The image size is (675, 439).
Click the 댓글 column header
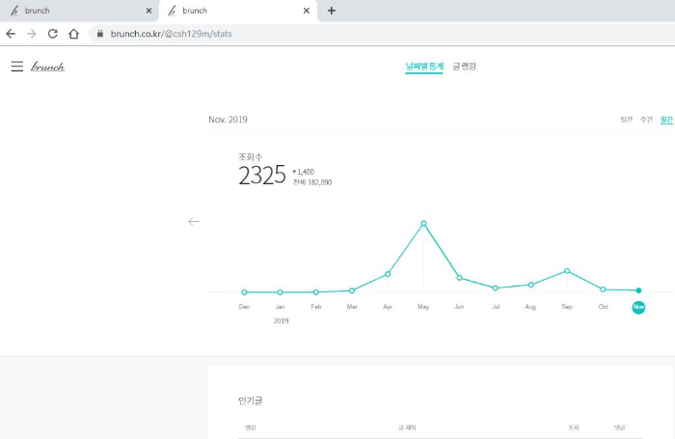pyautogui.click(x=619, y=427)
